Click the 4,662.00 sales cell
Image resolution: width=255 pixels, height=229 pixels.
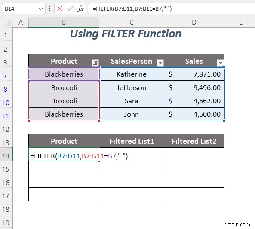(x=194, y=101)
